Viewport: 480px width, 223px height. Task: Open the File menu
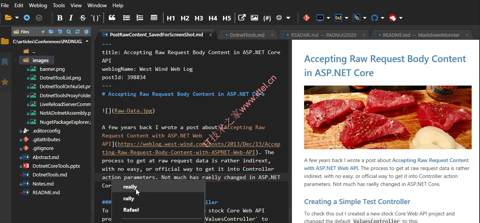pyautogui.click(x=5, y=5)
